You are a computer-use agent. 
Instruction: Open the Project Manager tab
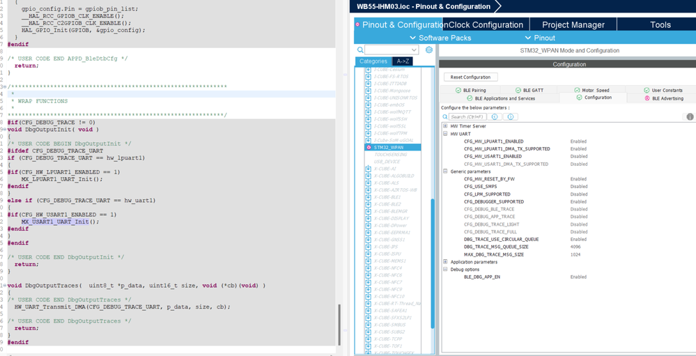point(573,24)
